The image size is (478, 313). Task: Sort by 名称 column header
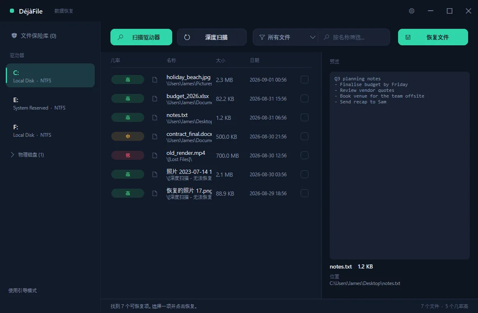pos(171,61)
